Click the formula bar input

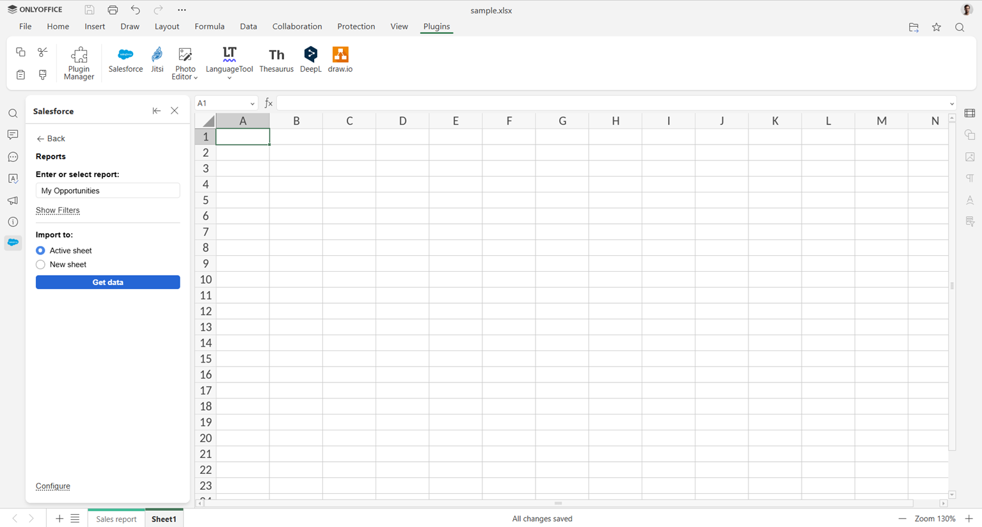tap(613, 104)
